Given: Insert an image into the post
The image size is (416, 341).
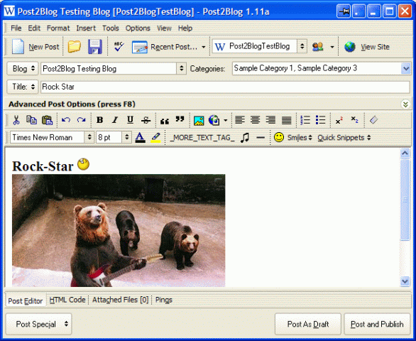Looking at the screenshot, I should pyautogui.click(x=199, y=120).
